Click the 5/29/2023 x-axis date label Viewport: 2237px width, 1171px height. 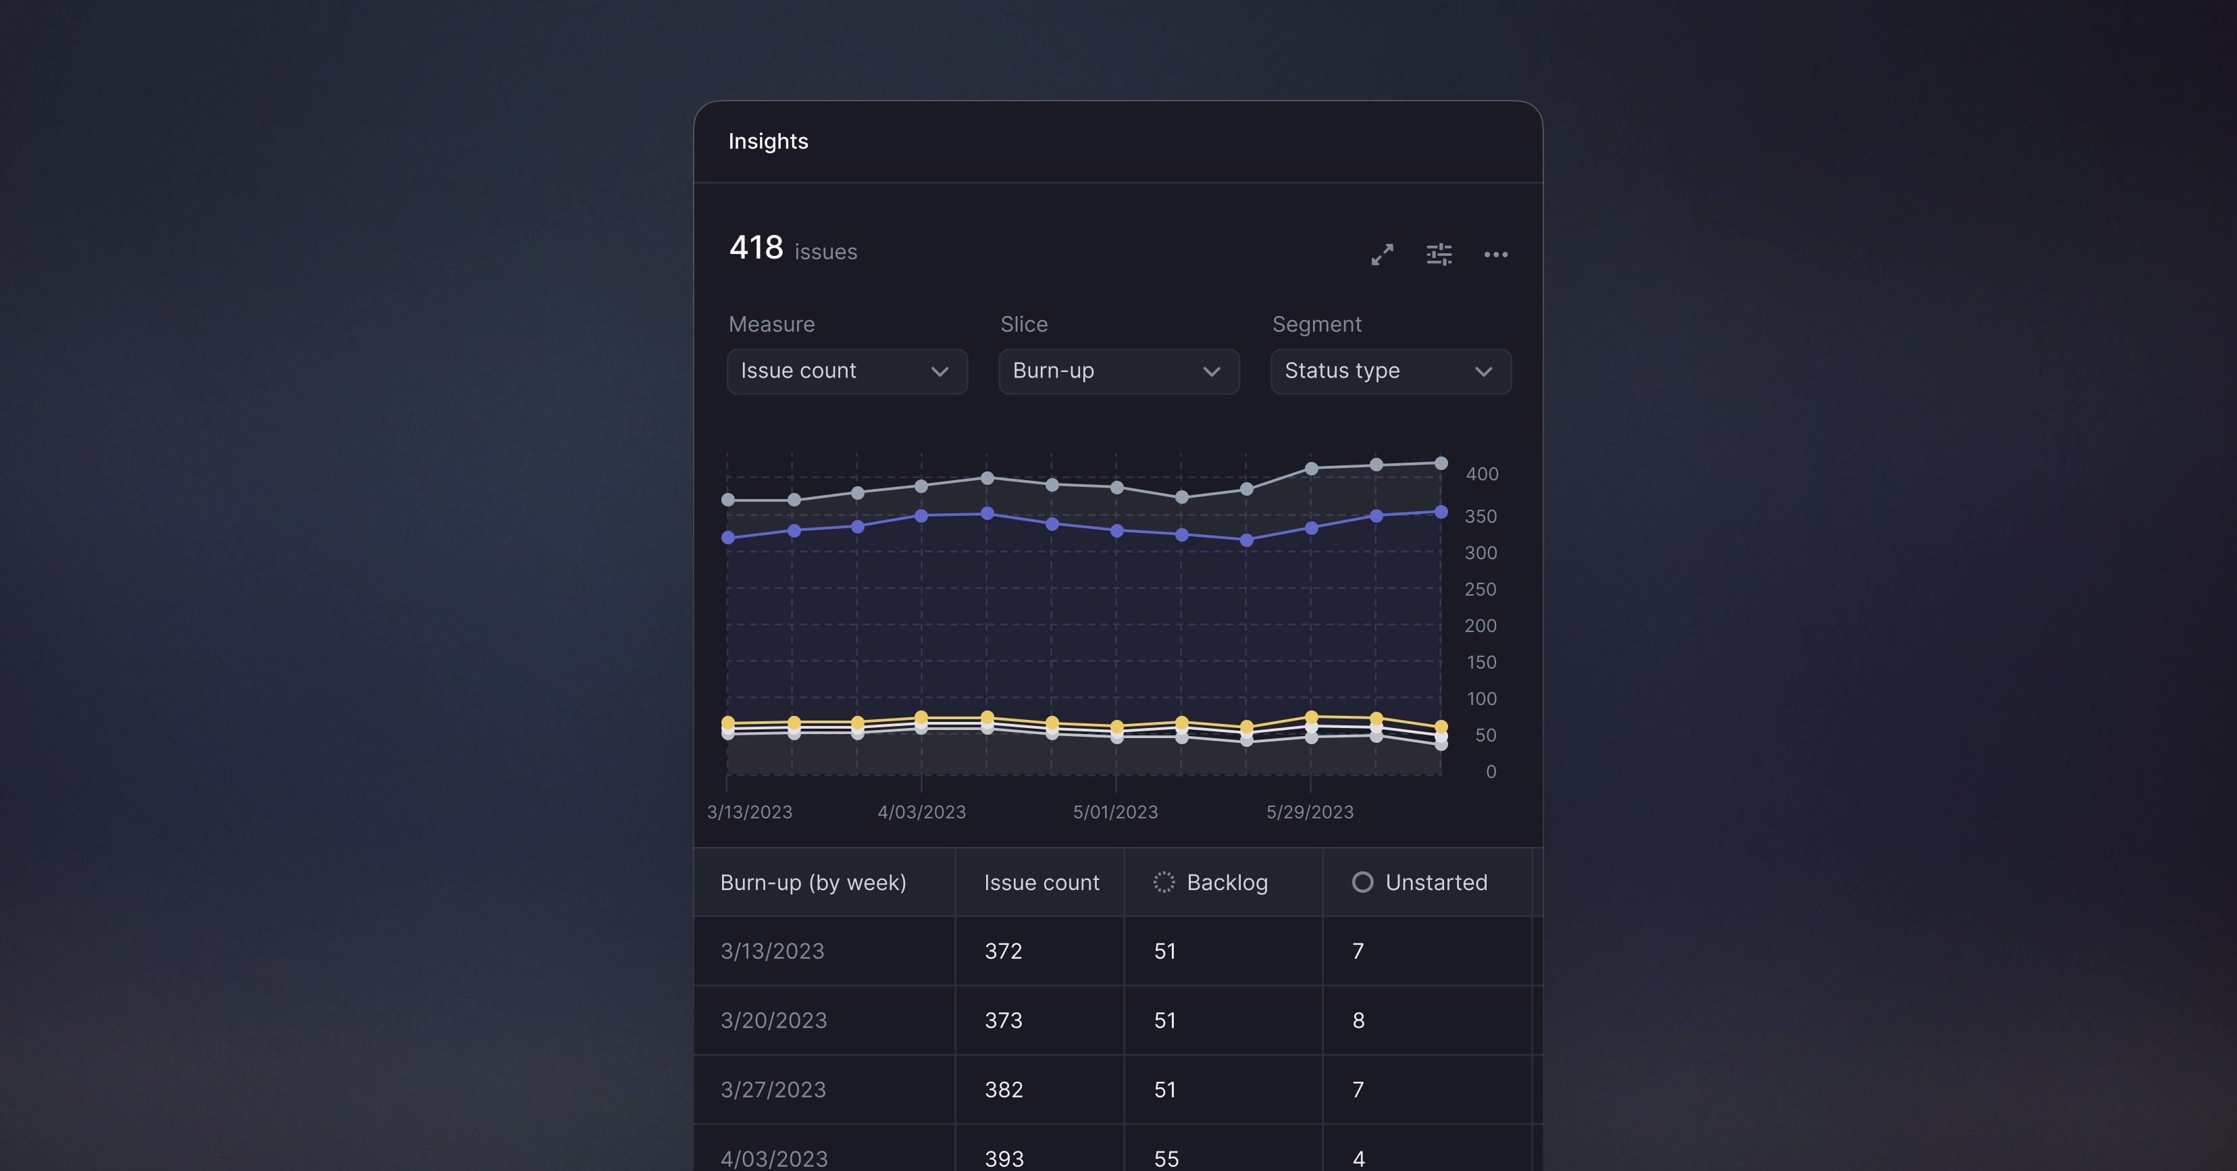point(1310,812)
